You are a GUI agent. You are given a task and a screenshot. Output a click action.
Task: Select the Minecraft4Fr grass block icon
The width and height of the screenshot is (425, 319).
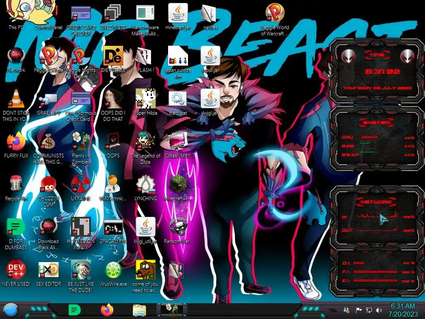(x=178, y=188)
